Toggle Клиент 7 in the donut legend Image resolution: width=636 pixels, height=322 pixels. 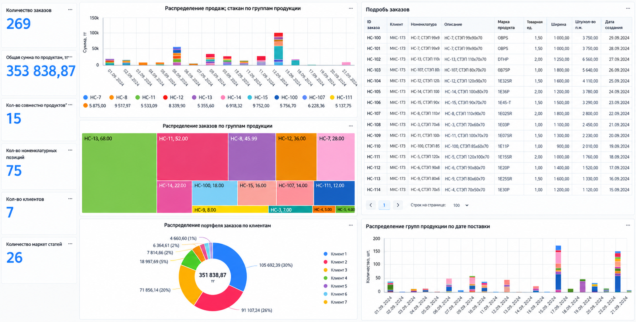click(335, 302)
